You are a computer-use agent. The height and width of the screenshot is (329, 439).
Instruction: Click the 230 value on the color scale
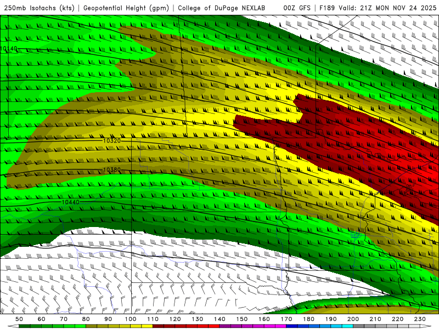point(420,319)
